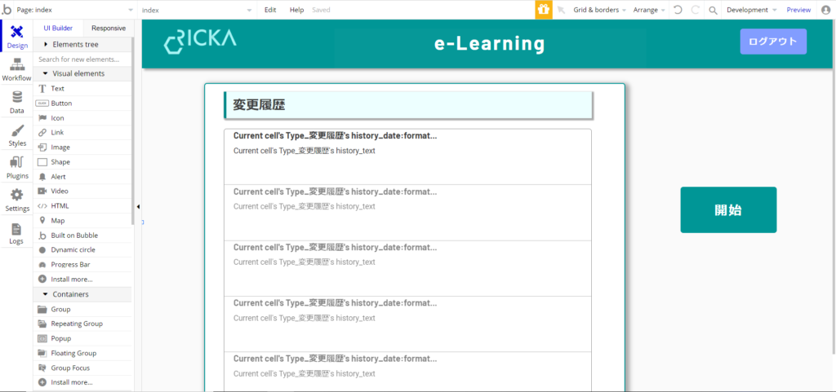
Task: Open the Plugins tab
Action: pos(17,168)
